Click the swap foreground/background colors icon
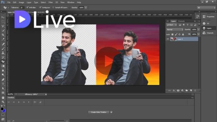The image size is (217, 122). 4,105
